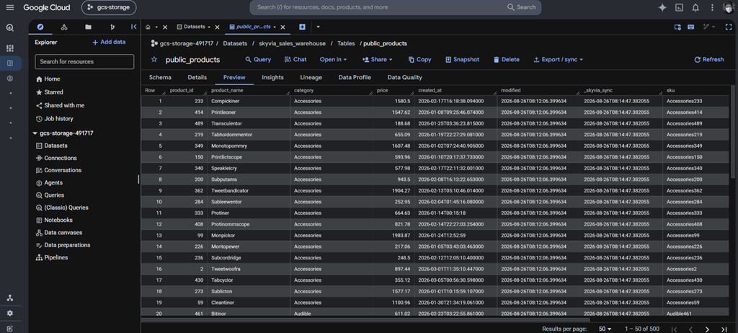Image resolution: width=738 pixels, height=333 pixels.
Task: Open the notifications bell
Action: [695, 7]
